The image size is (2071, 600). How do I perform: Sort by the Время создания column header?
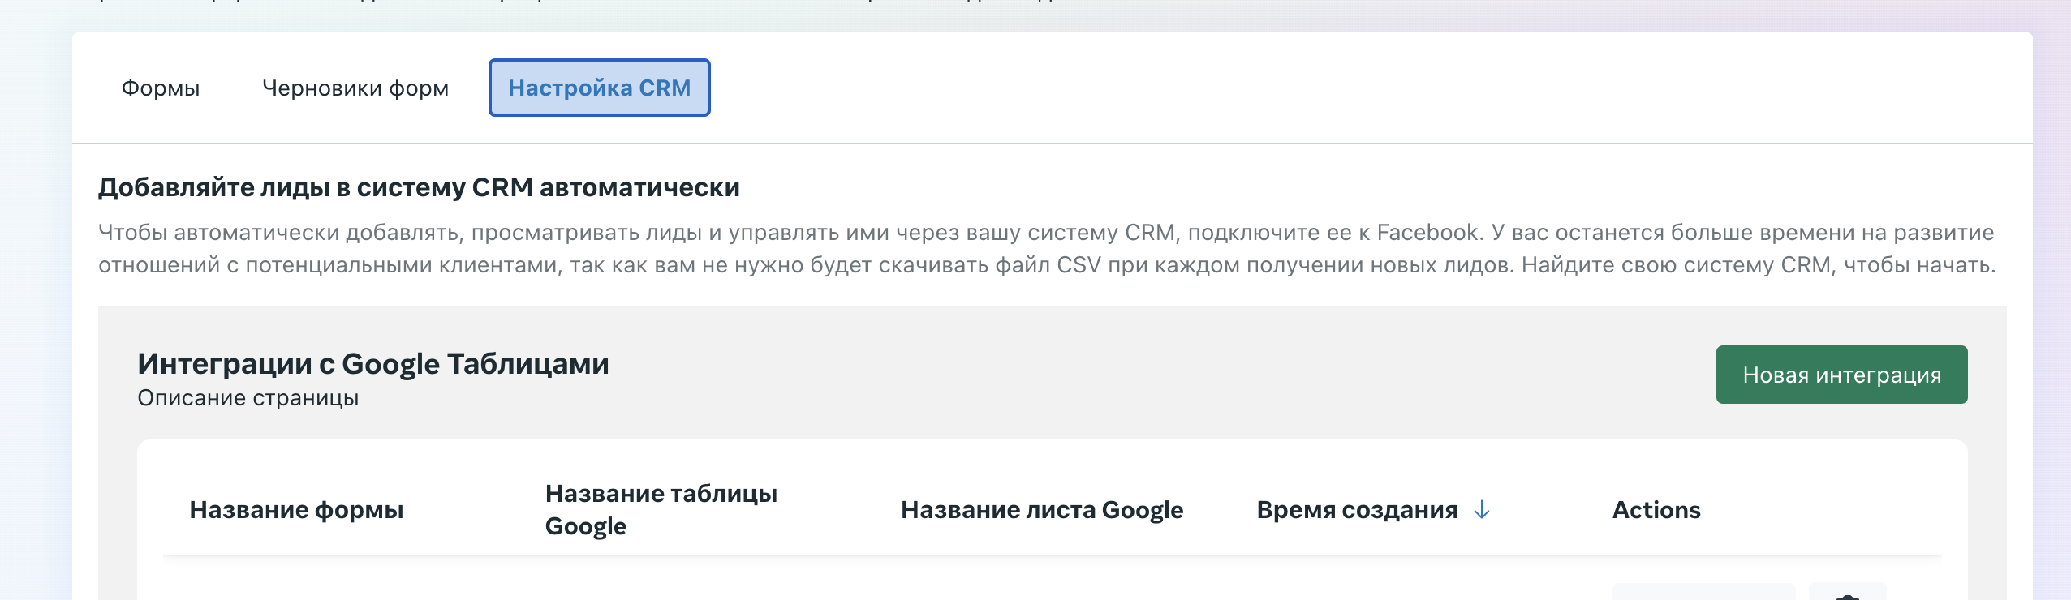[1357, 510]
